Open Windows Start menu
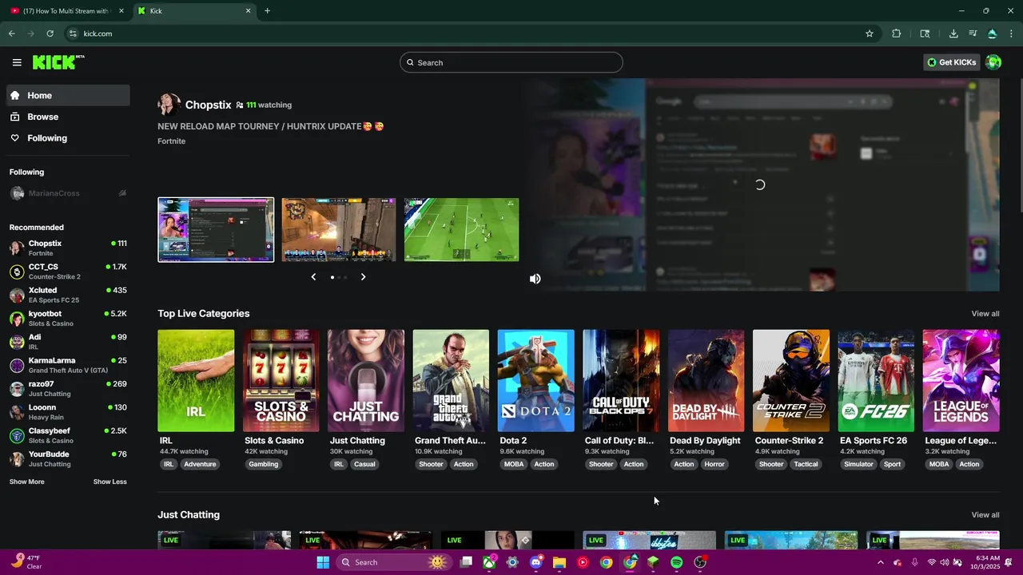Image resolution: width=1023 pixels, height=575 pixels. coord(323,562)
